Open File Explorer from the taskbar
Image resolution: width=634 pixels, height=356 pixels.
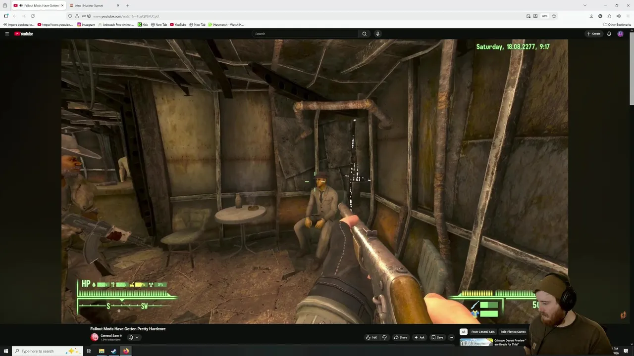point(102,351)
